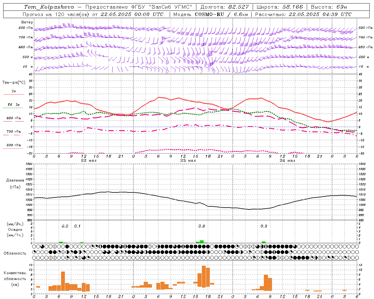Click the 700 гПа temperature legend entry
Image resolution: width=374 pixels, height=299 pixels.
[13, 132]
